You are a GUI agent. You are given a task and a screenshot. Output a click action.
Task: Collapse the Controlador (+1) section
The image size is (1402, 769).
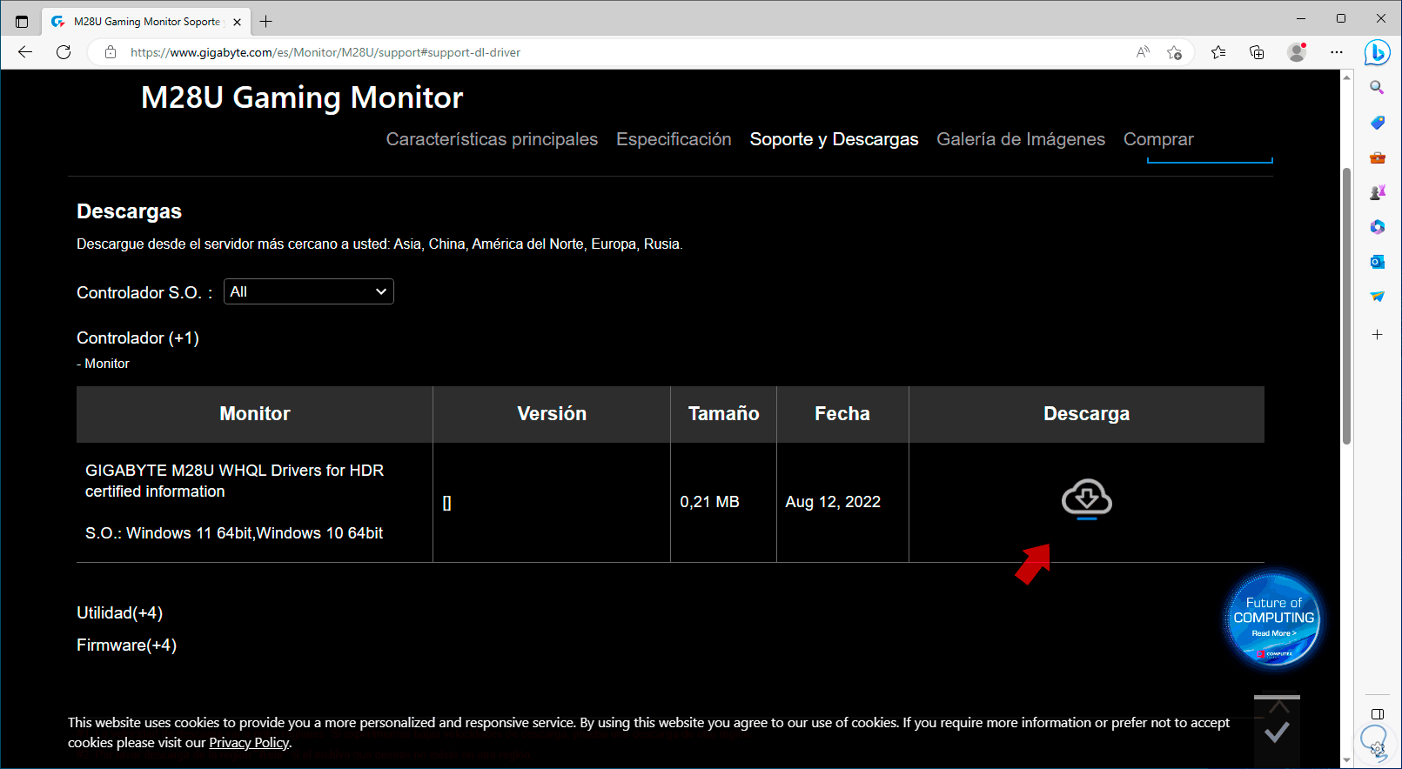click(x=138, y=338)
